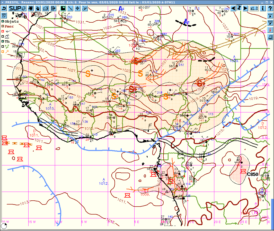Click the notepad icon below undo

(x=4, y=15)
